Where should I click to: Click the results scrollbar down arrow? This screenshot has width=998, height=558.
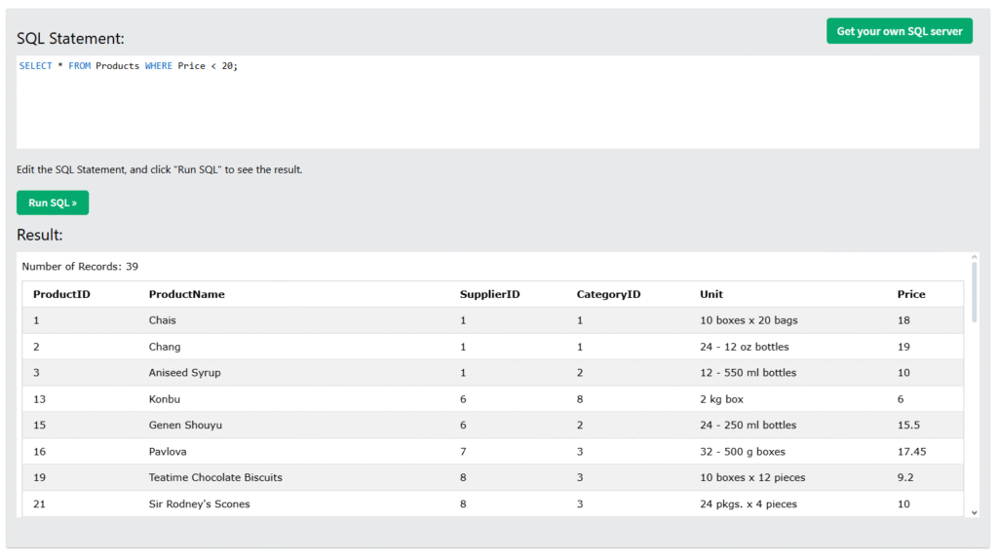974,511
